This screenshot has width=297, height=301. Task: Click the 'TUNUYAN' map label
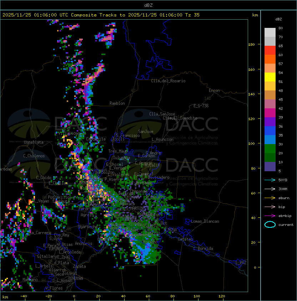tap(76, 278)
